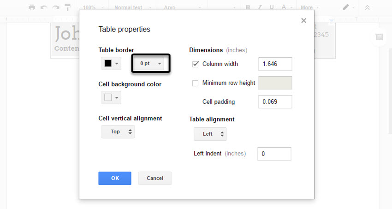The image size is (392, 209).
Task: Open the black table border color swatch
Action: [111, 64]
